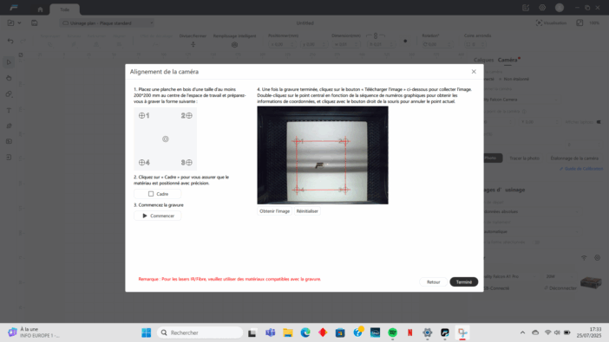Click the Wi-Fi icon in device section
609x342 pixels.
pyautogui.click(x=584, y=258)
